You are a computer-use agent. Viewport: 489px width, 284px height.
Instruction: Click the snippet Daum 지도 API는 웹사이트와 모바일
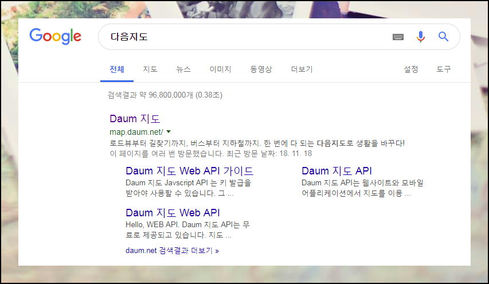[362, 183]
